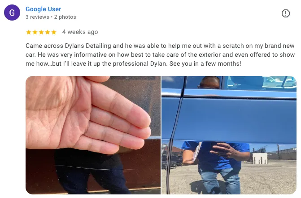Click the 3 reviews count text
301x198 pixels.
coord(37,17)
